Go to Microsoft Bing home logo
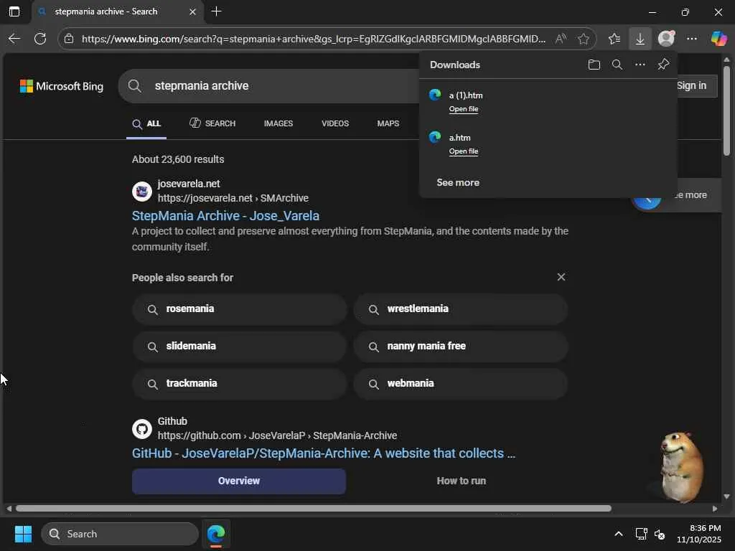Screen dimensions: 735x551 coord(62,86)
